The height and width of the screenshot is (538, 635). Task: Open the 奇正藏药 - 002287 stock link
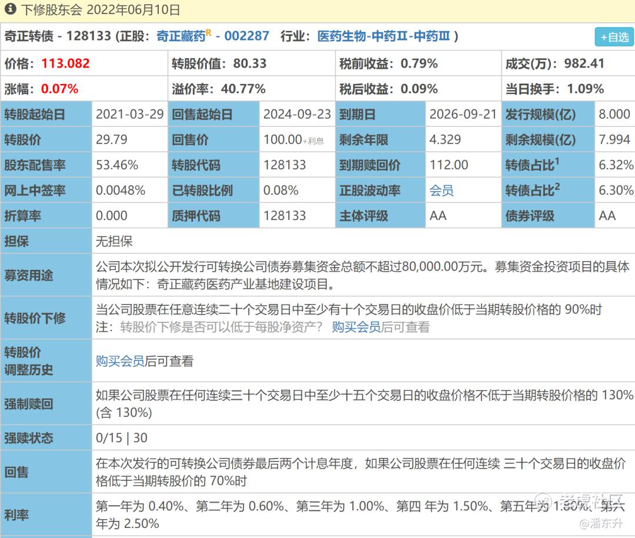[x=213, y=36]
